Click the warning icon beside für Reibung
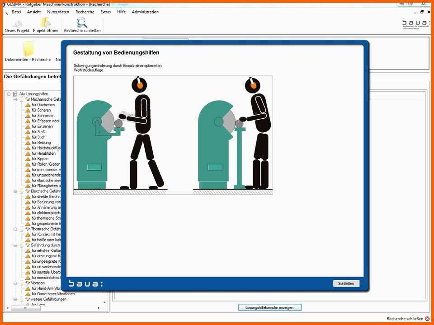Screen dimensions: 434x325 pyautogui.click(x=28, y=143)
